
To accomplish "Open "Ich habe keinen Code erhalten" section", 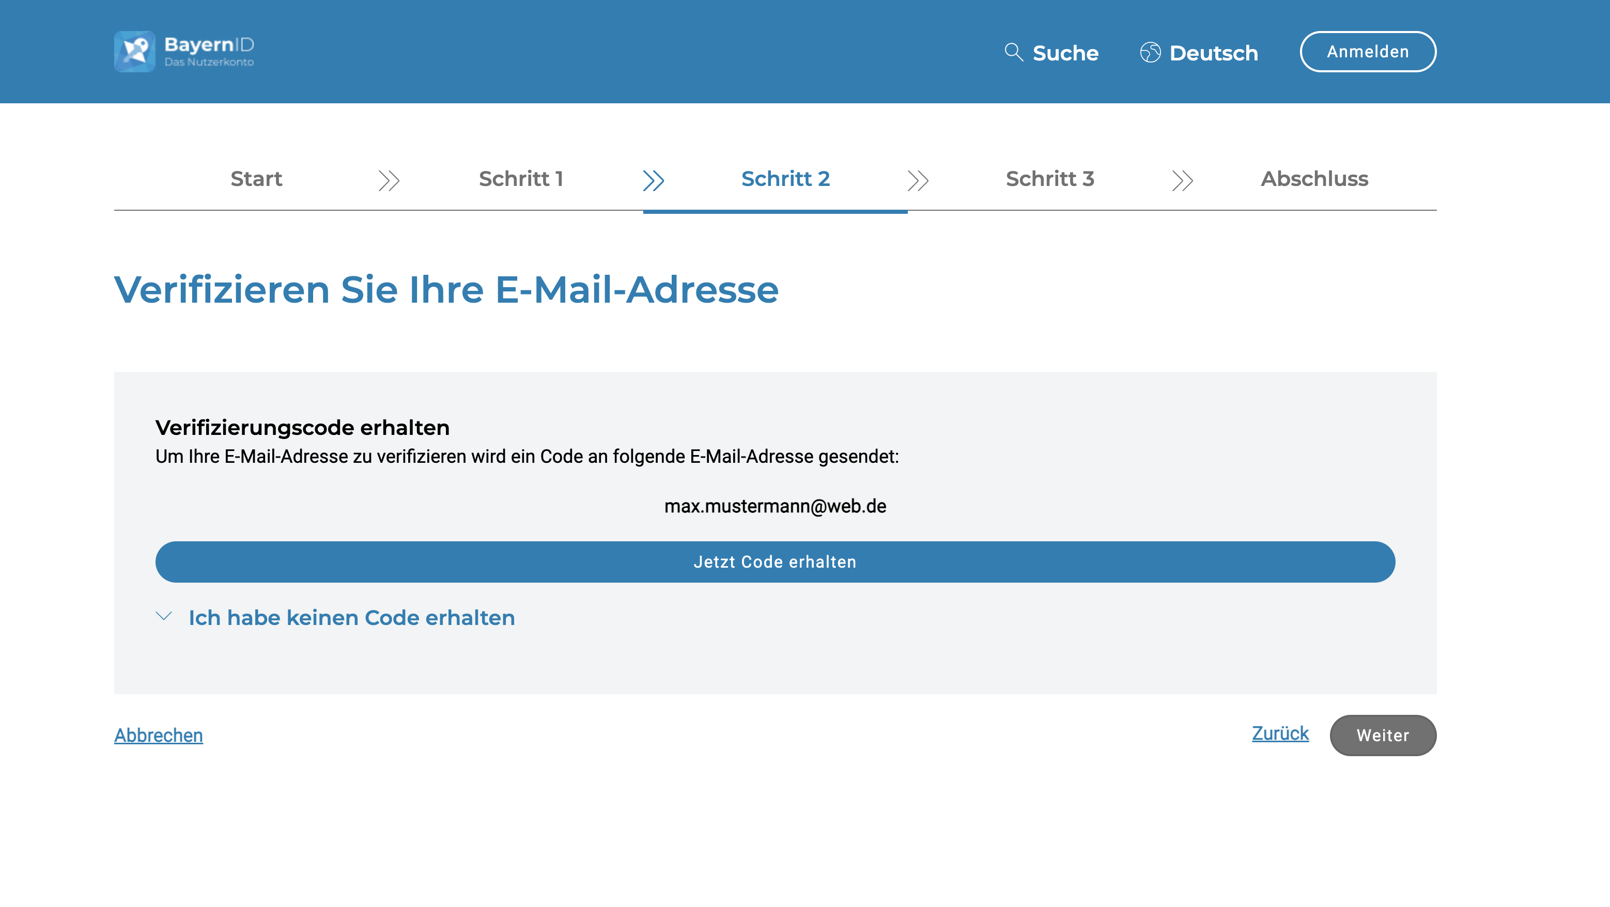I will point(352,618).
